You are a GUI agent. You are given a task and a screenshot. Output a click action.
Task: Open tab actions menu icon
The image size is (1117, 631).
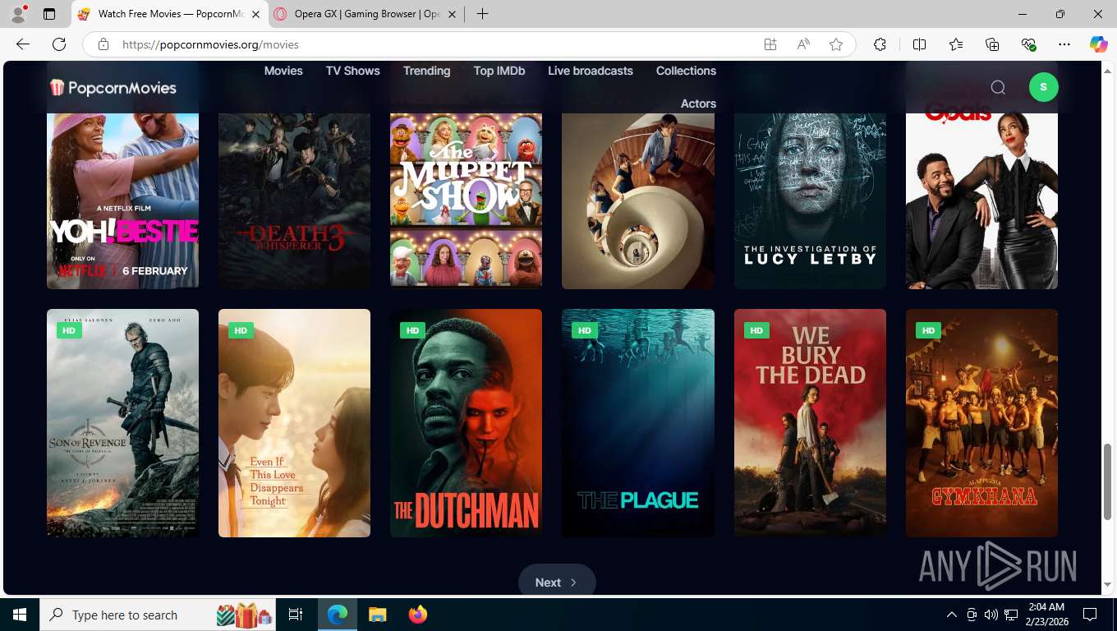tap(49, 14)
